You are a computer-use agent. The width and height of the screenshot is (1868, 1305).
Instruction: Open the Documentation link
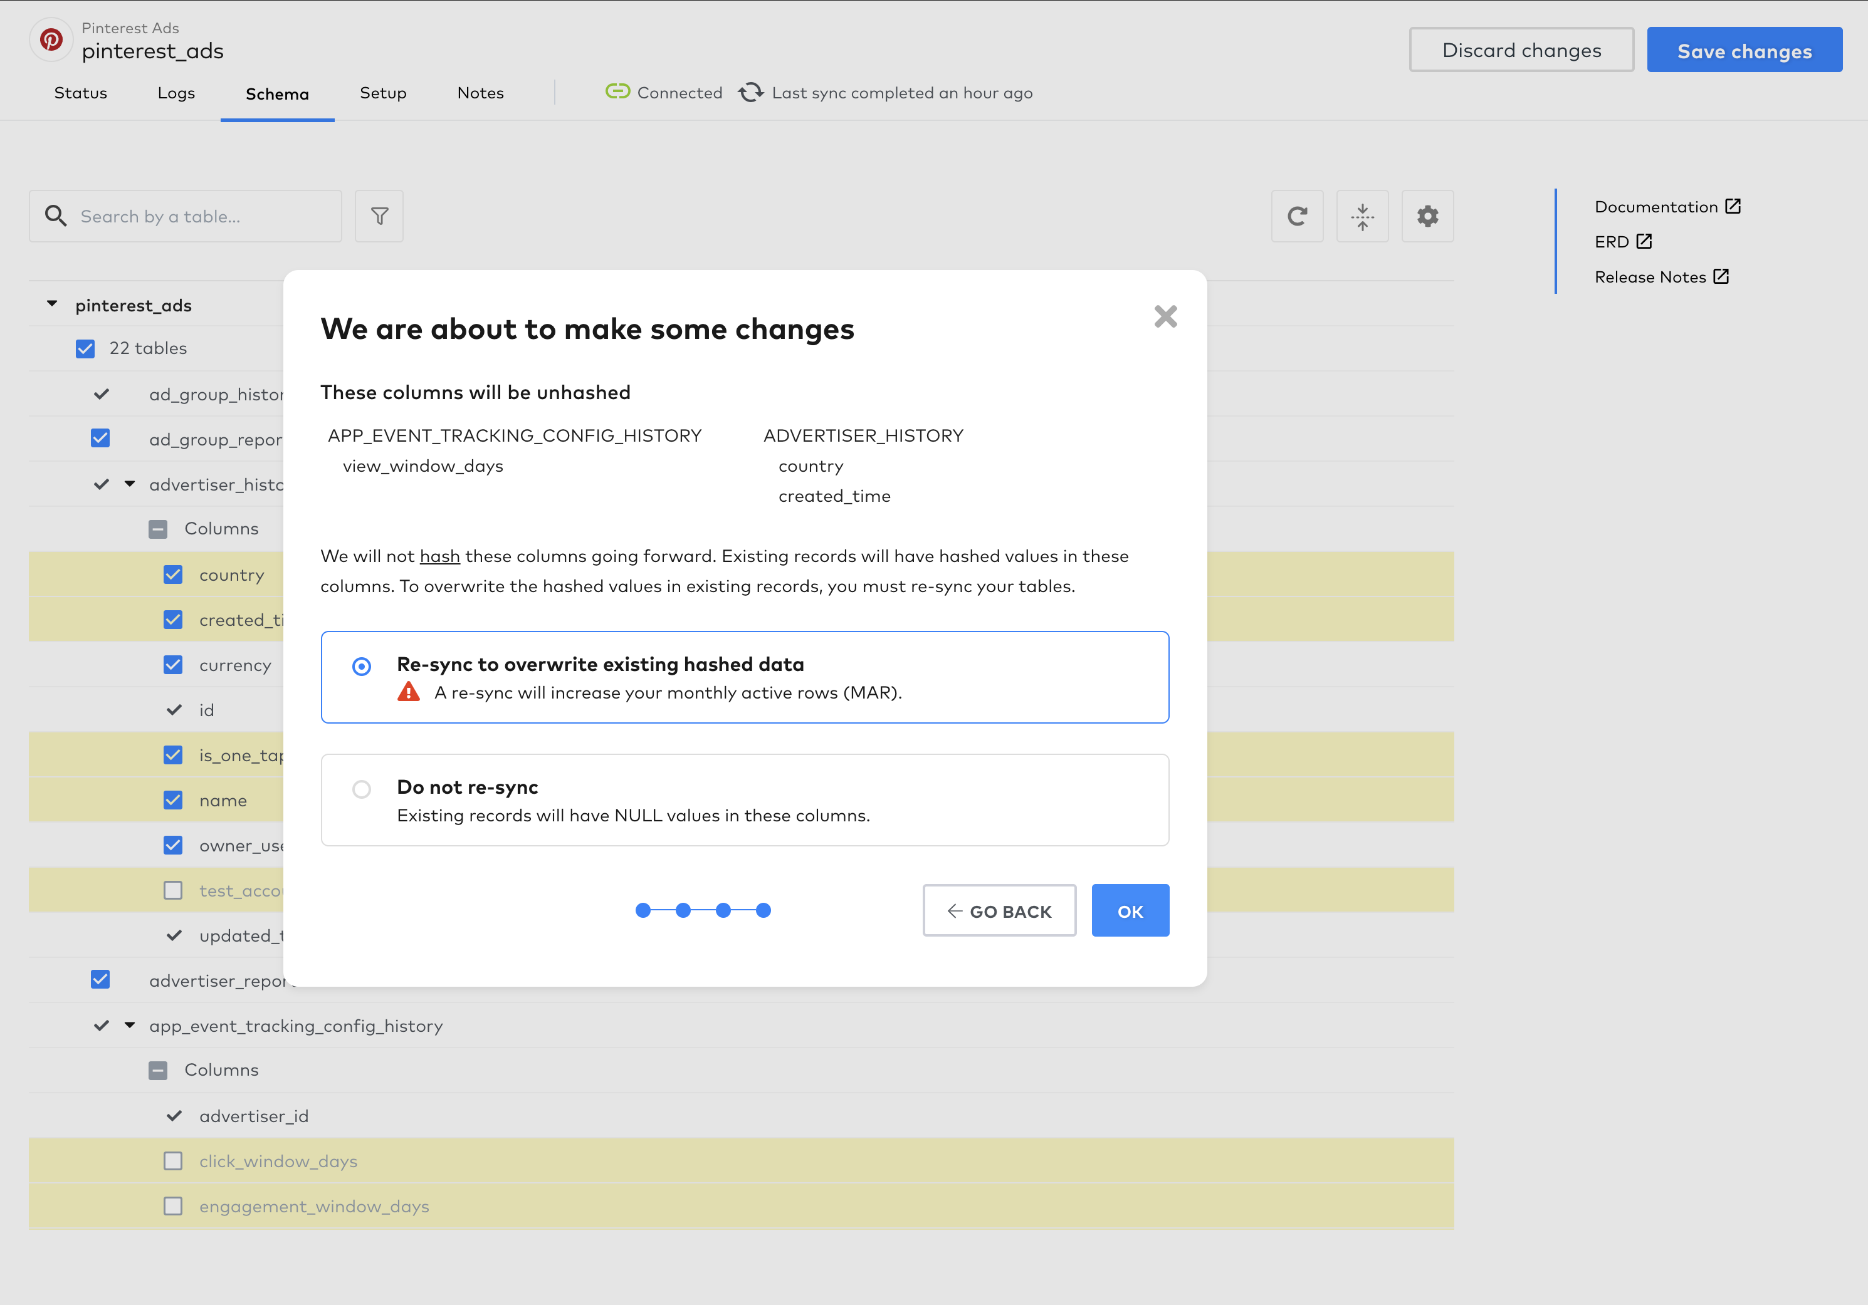pos(1657,207)
